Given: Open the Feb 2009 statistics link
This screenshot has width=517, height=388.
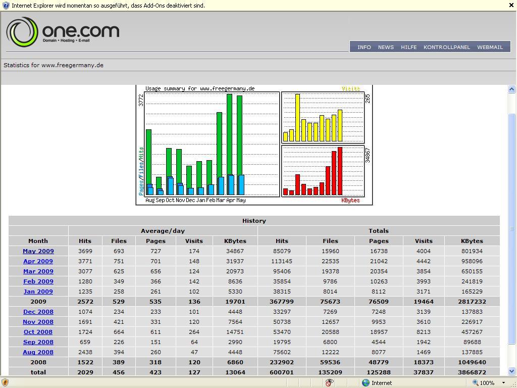Looking at the screenshot, I should [x=38, y=281].
